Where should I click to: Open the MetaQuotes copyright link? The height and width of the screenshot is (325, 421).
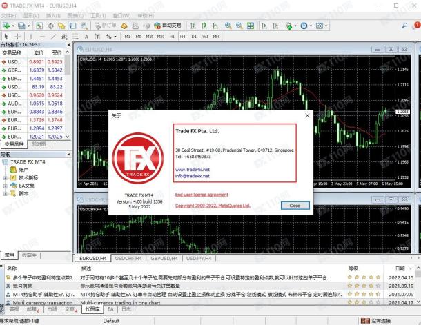tap(213, 206)
